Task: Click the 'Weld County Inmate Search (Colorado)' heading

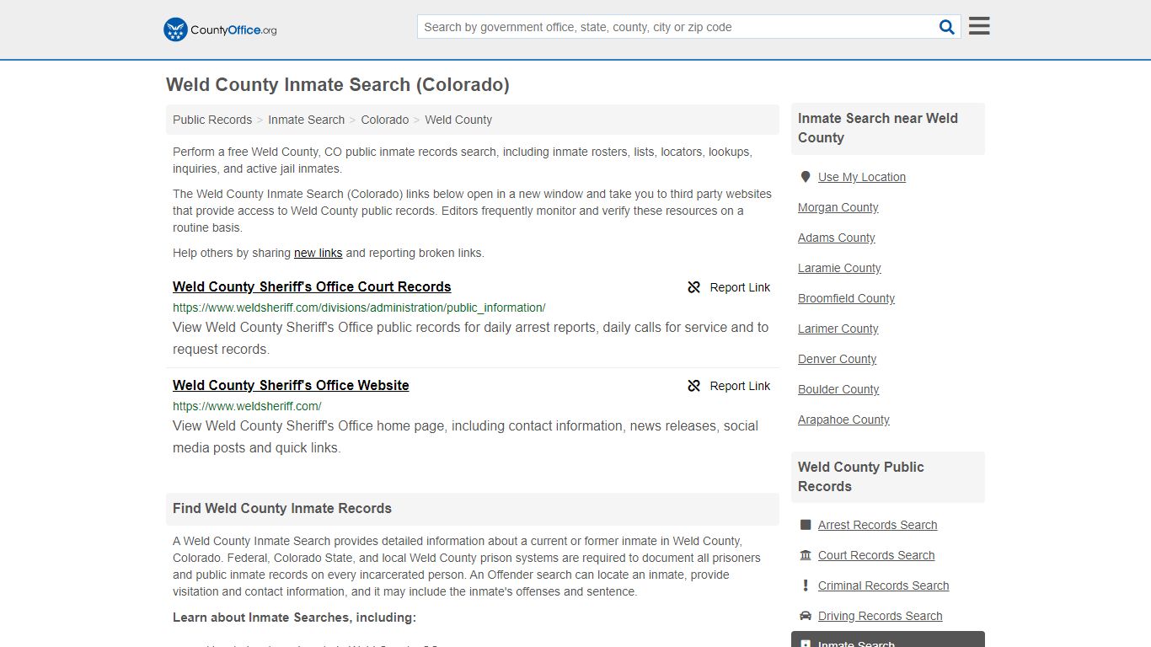Action: click(338, 84)
